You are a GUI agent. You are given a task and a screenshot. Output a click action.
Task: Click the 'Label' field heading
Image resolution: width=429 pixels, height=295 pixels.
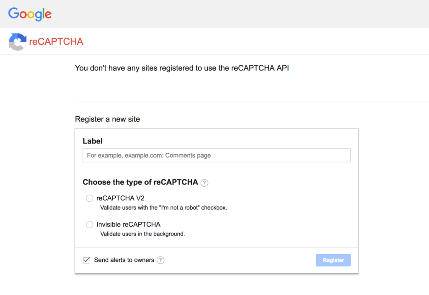click(x=93, y=141)
